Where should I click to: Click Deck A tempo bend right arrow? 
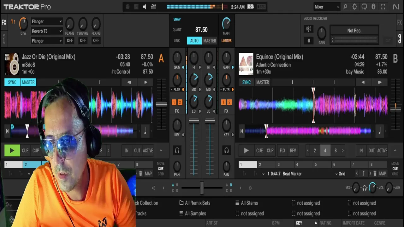[145, 82]
